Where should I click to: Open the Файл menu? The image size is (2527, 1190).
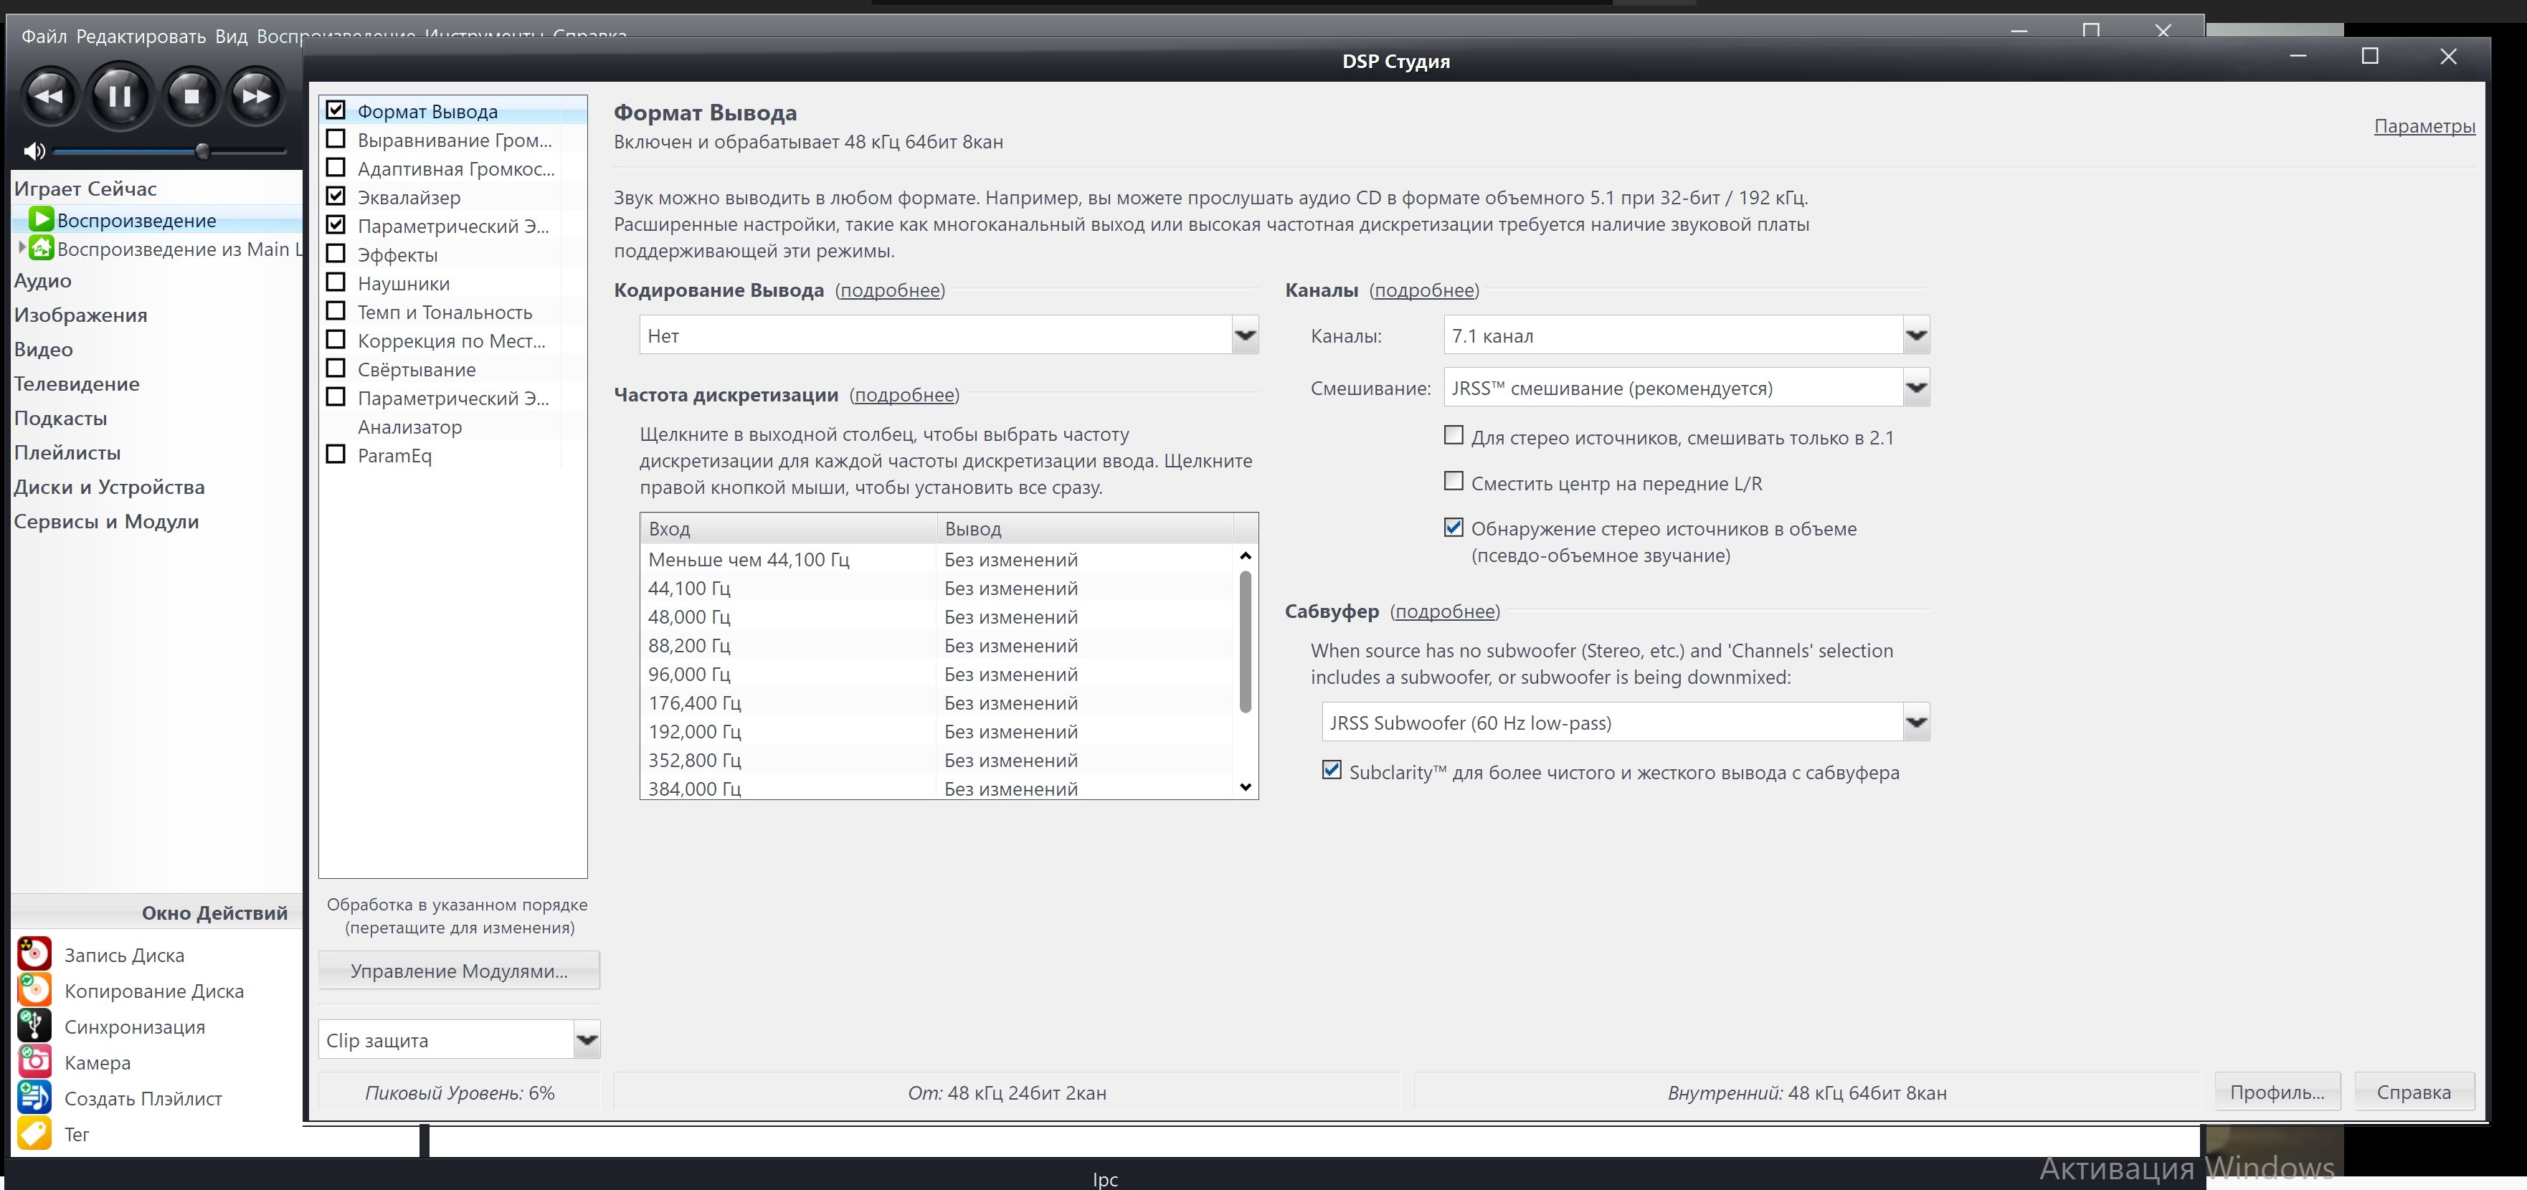click(x=44, y=37)
